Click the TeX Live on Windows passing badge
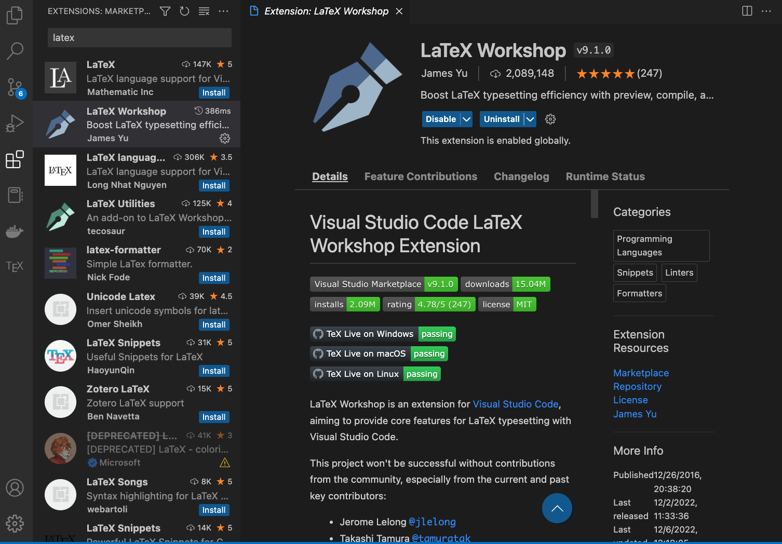The height and width of the screenshot is (544, 782). pyautogui.click(x=383, y=334)
